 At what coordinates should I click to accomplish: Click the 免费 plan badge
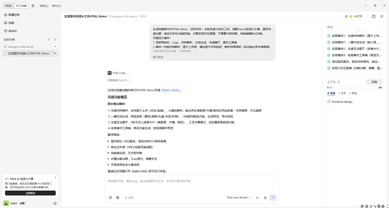(x=23, y=204)
